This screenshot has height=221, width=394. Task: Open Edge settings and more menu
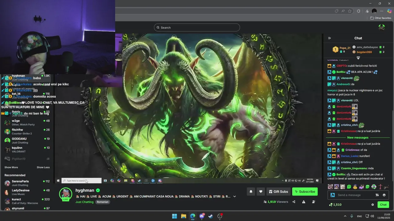(382, 11)
